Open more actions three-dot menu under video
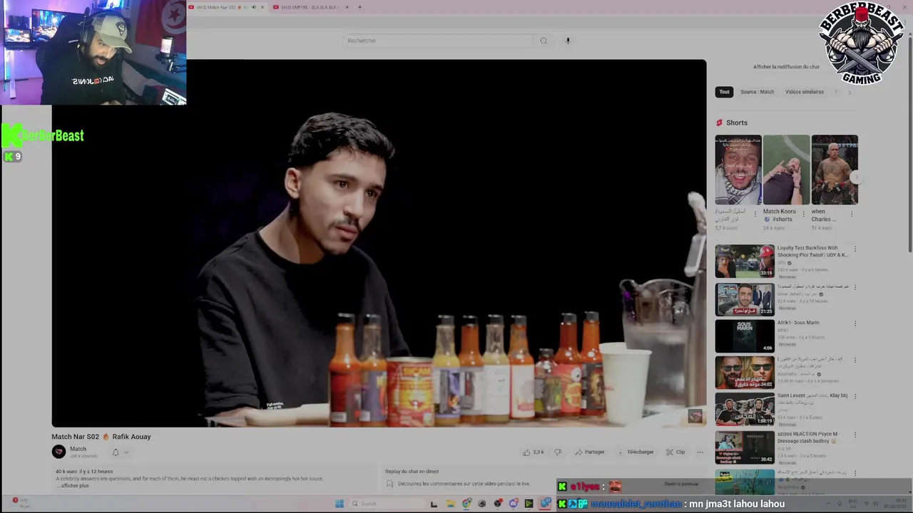913x513 pixels. point(700,452)
